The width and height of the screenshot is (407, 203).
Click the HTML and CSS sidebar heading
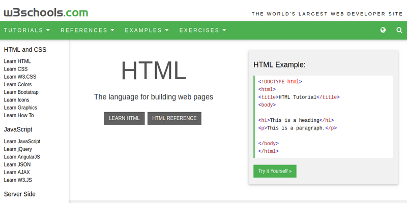pyautogui.click(x=25, y=50)
